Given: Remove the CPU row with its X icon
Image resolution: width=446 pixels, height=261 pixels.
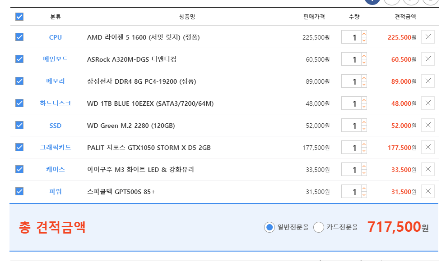Looking at the screenshot, I should pyautogui.click(x=428, y=37).
